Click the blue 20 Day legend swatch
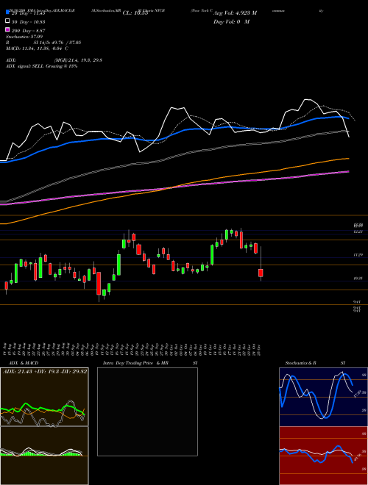This screenshot has height=485, width=368. click(x=7, y=12)
